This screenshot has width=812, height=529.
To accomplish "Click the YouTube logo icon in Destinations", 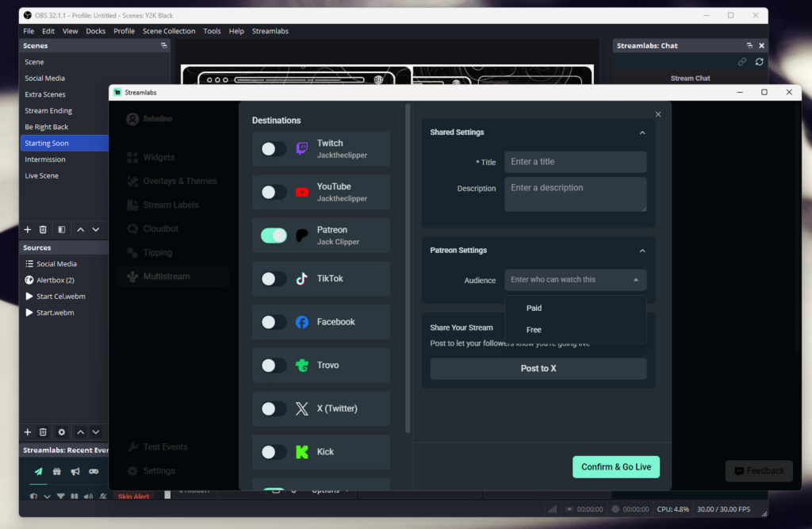I will [x=302, y=192].
